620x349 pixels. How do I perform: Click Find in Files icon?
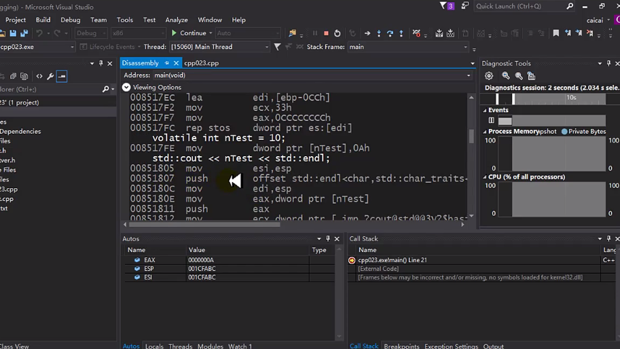point(293,33)
